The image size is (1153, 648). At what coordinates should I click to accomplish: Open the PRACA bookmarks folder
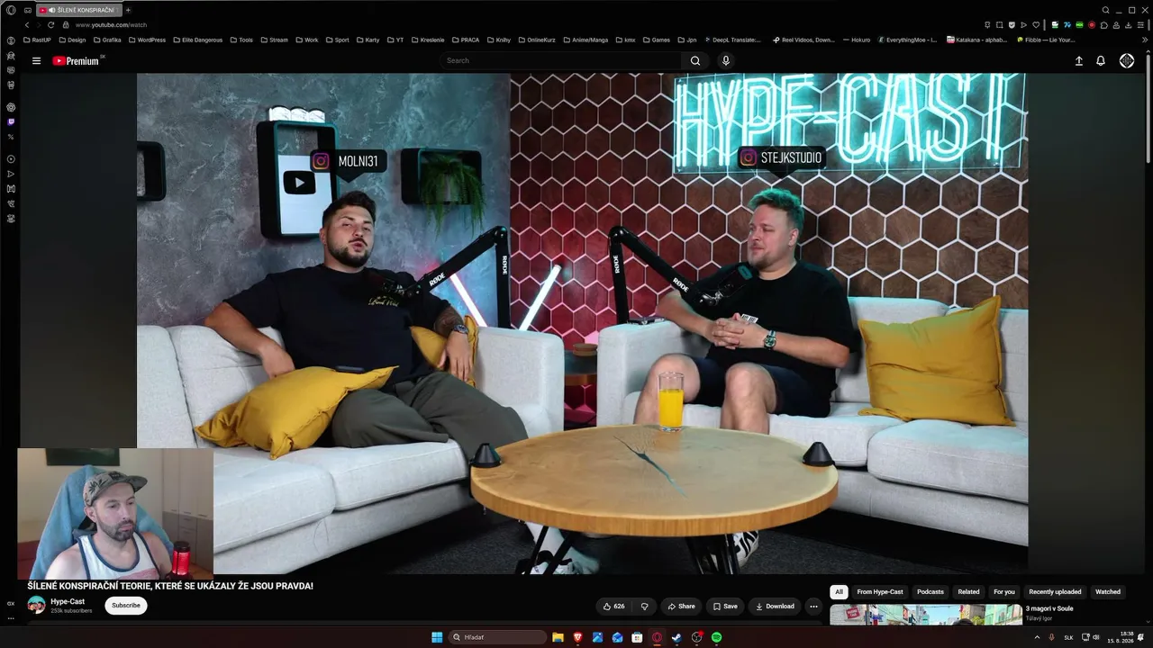click(465, 40)
